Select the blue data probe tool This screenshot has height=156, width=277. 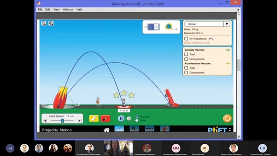(x=152, y=27)
